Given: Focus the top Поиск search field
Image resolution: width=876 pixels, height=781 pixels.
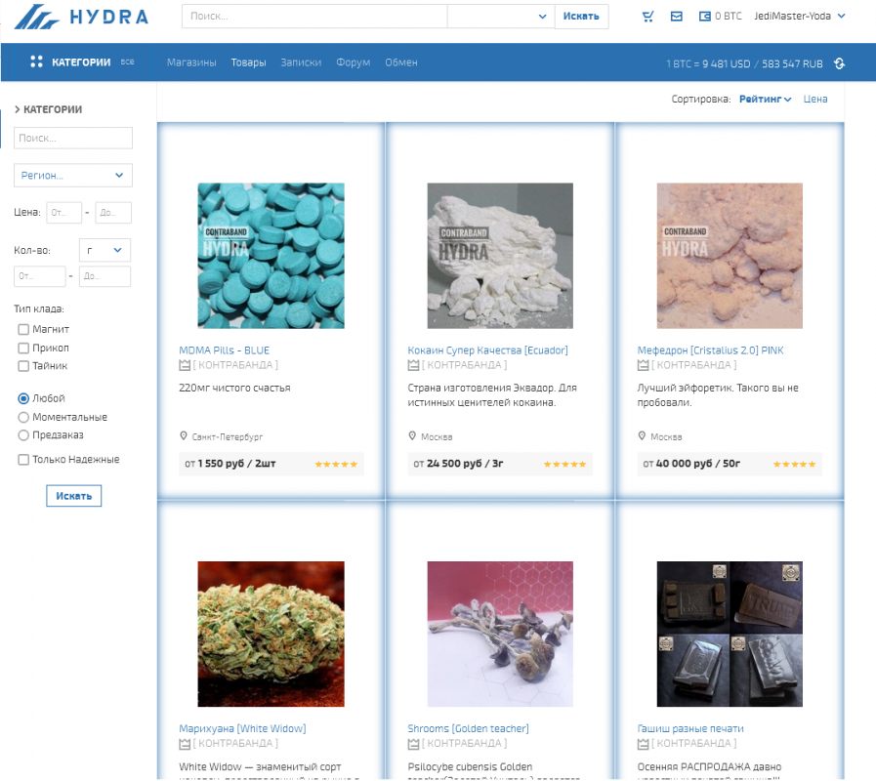Looking at the screenshot, I should [x=314, y=17].
